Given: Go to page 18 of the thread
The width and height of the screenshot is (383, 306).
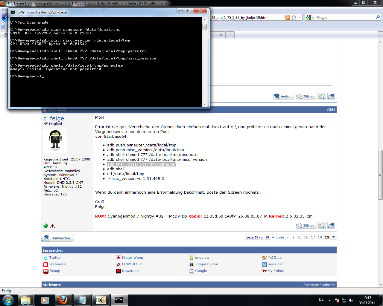Looking at the screenshot, I should click(x=320, y=237).
